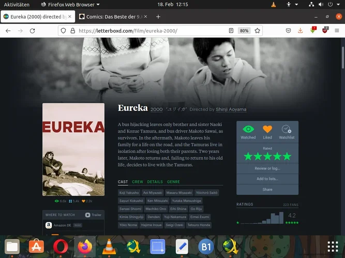Click the 6.6k watched count
The width and height of the screenshot is (345, 258).
coord(61,201)
